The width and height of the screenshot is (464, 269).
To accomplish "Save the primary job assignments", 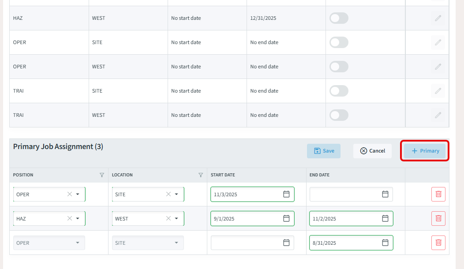I will coord(324,151).
